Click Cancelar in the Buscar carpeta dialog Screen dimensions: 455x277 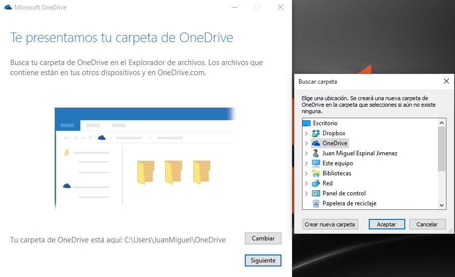coord(427,224)
